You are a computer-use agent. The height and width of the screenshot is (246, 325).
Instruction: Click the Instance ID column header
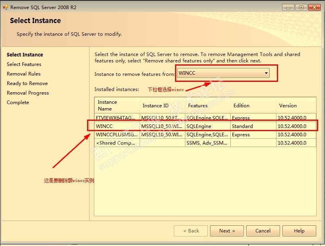(162, 105)
